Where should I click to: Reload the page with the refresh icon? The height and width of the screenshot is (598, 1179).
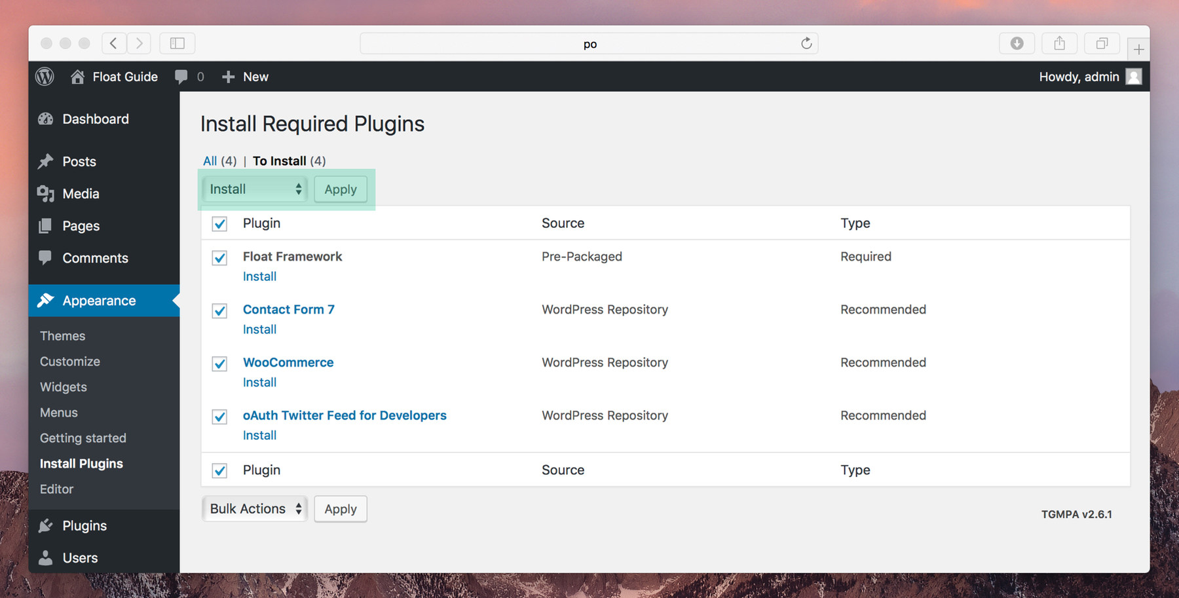[x=806, y=43]
